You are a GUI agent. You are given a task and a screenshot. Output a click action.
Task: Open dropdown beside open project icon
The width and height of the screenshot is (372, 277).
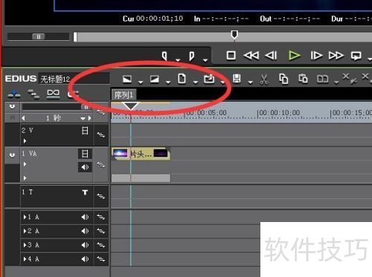click(222, 82)
